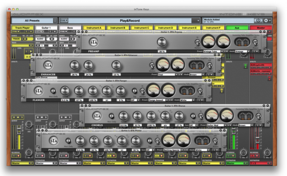Toggle the Wet Only switch on Phaser

pos(68,141)
